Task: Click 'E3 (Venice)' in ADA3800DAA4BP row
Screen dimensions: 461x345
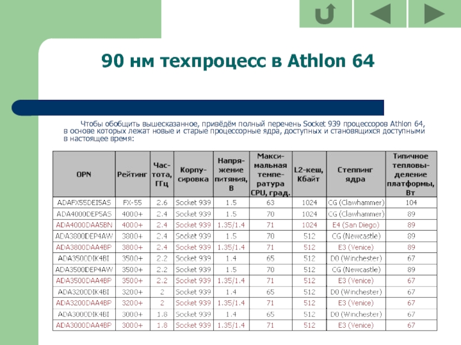Action: 356,247
